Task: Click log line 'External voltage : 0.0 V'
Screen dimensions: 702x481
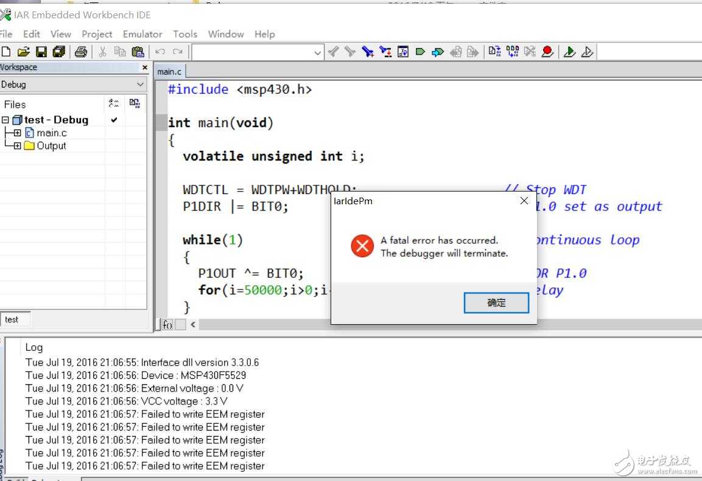Action: 135,388
